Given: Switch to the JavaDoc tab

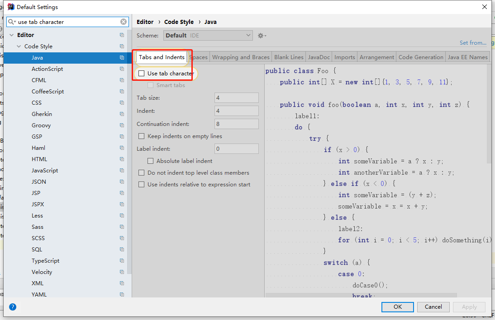Looking at the screenshot, I should pos(319,57).
